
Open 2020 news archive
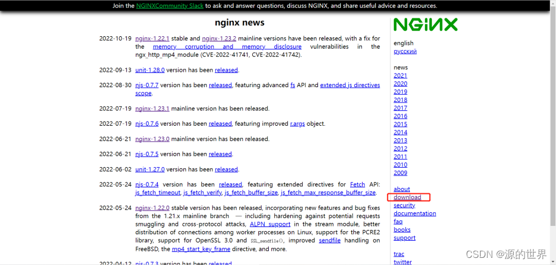tap(401, 84)
